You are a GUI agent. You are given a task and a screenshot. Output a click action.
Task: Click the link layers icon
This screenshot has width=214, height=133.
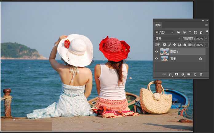(x=164, y=74)
